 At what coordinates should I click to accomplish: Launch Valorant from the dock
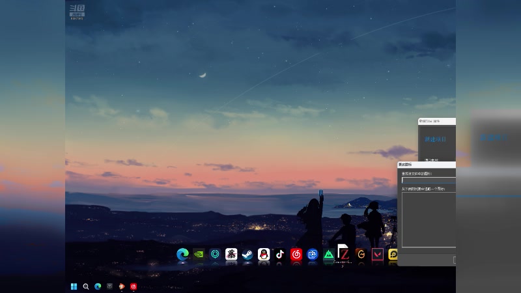point(378,255)
